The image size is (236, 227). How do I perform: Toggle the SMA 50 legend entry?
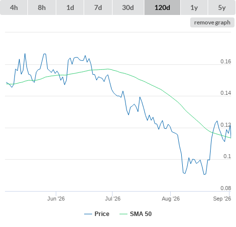[x=141, y=214]
